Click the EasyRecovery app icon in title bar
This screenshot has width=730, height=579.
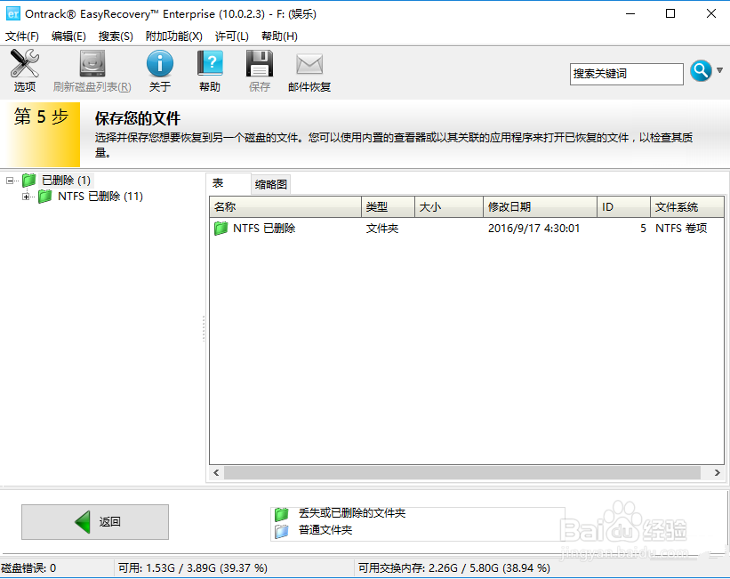[13, 13]
